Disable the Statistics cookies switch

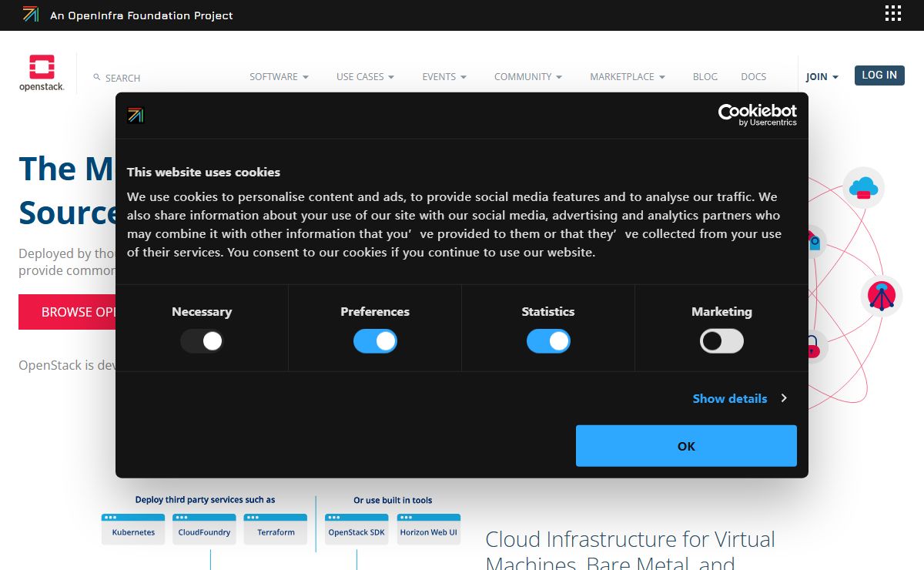pyautogui.click(x=548, y=340)
